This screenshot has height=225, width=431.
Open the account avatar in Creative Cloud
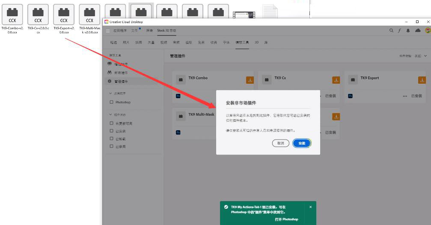click(x=428, y=30)
